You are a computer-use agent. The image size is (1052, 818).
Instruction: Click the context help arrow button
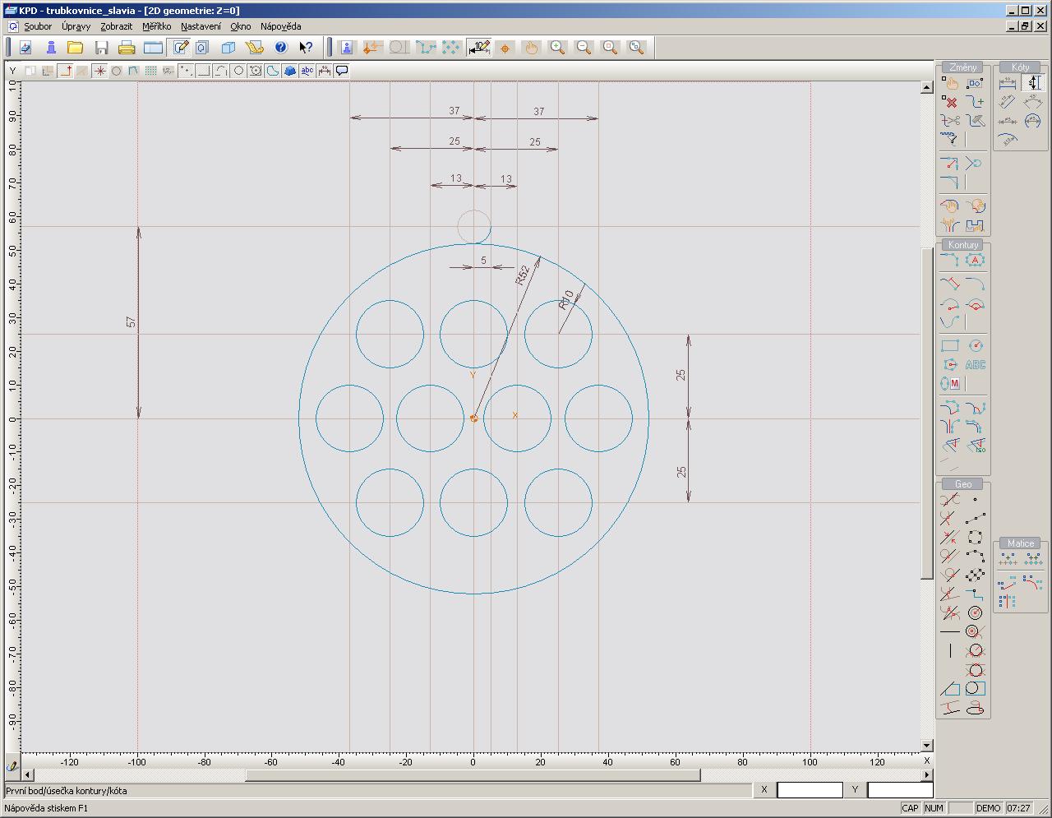[x=306, y=48]
